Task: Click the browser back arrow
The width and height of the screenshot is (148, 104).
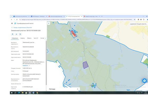Action: (12, 19)
